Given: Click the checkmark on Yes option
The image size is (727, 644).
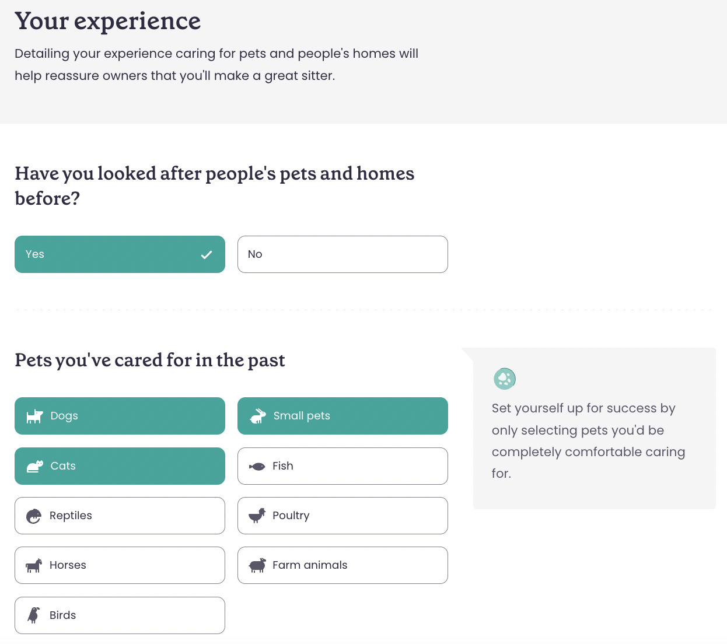Looking at the screenshot, I should tap(207, 255).
